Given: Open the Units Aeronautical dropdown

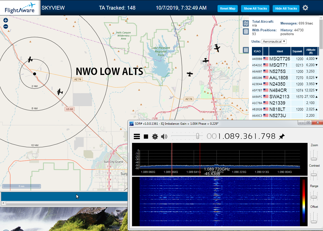Looking at the screenshot, I should point(274,41).
